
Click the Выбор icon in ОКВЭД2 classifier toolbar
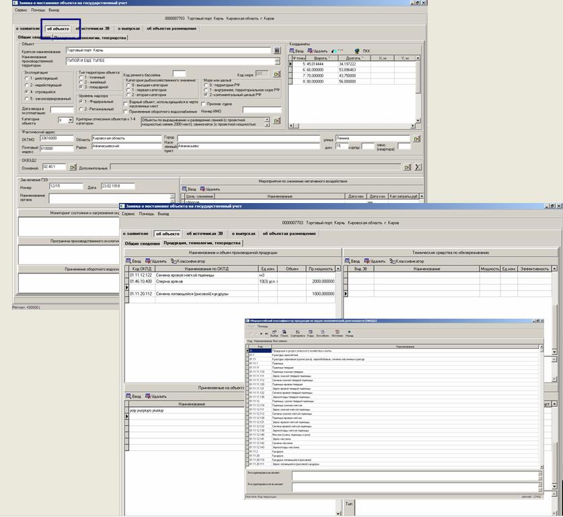[x=274, y=333]
